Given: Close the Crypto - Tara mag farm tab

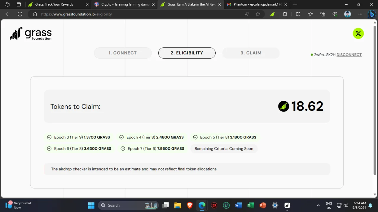Looking at the screenshot, I should click(x=153, y=4).
